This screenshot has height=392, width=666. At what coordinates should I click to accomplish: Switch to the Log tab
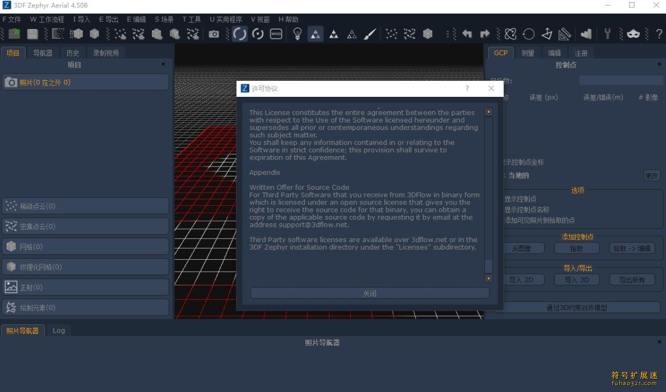click(x=59, y=330)
